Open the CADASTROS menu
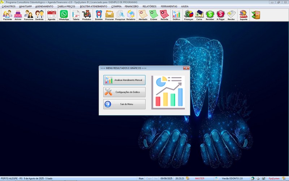The width and height of the screenshot is (289, 181). tap(9, 7)
